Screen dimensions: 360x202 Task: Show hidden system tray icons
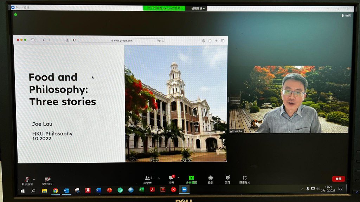tap(303, 189)
